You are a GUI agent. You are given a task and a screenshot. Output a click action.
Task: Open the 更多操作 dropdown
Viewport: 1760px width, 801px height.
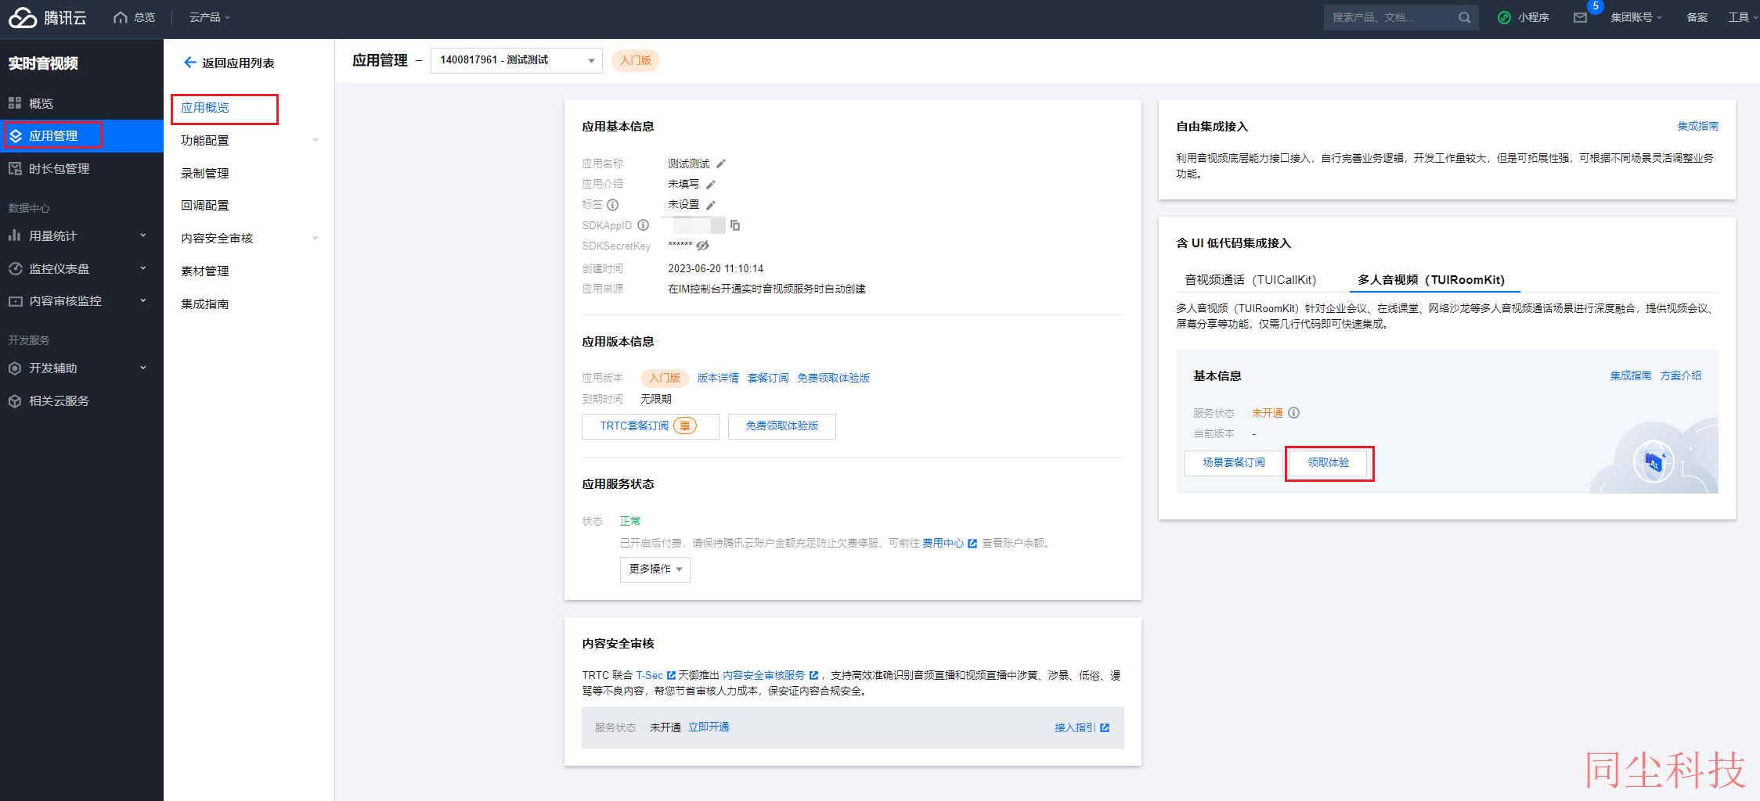click(x=655, y=569)
